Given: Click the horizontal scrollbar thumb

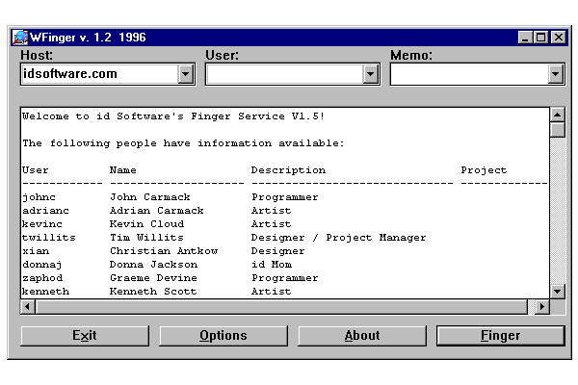Looking at the screenshot, I should 281,306.
